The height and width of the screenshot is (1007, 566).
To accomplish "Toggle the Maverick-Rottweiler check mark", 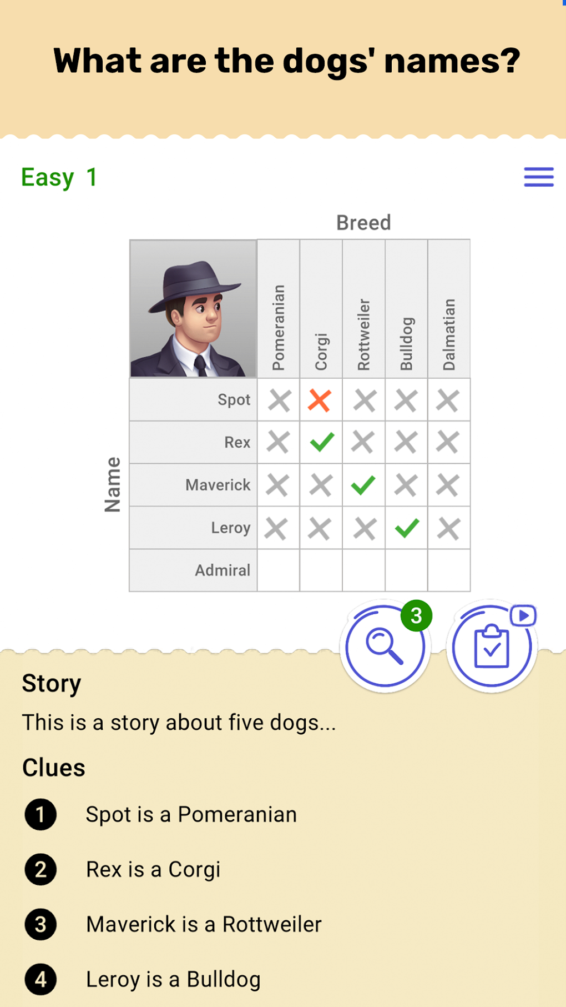I will pyautogui.click(x=363, y=484).
